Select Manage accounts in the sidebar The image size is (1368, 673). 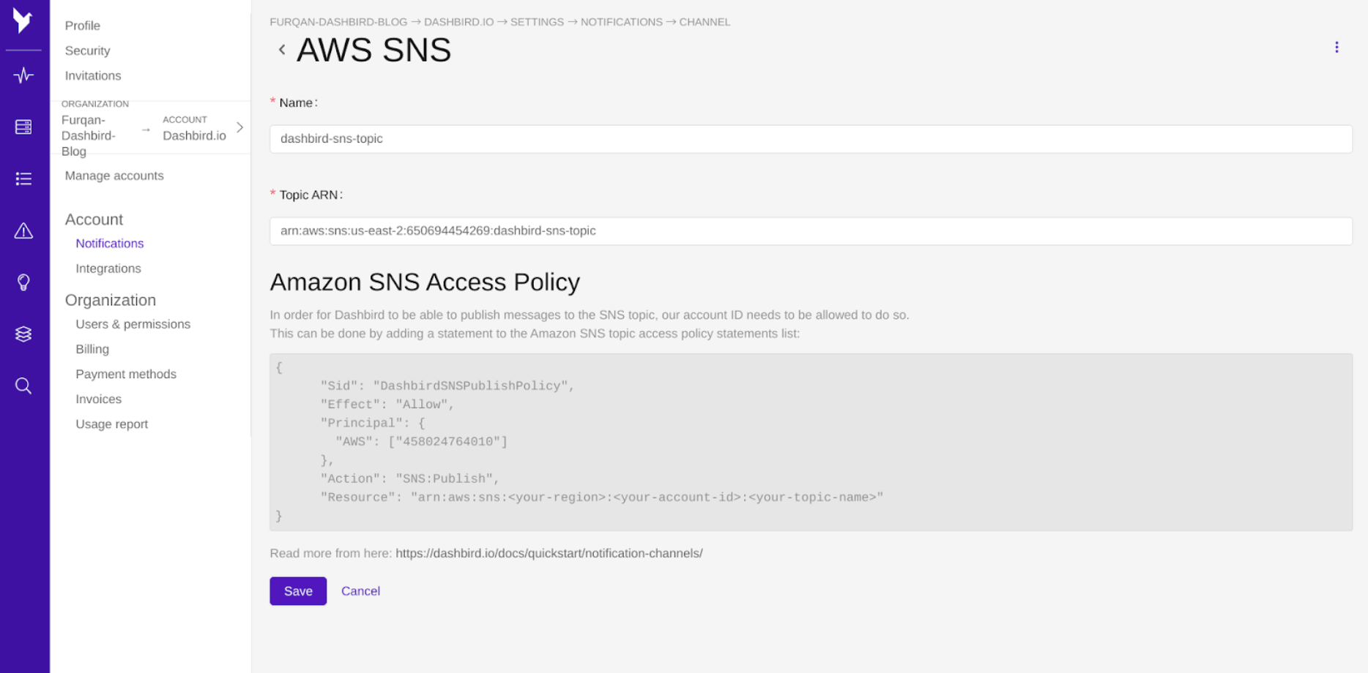(x=114, y=176)
